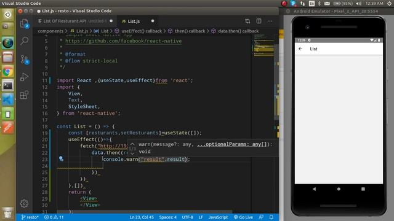Viewport: 394px width, 221px height.
Task: Open the Source Control view
Action: 24,60
